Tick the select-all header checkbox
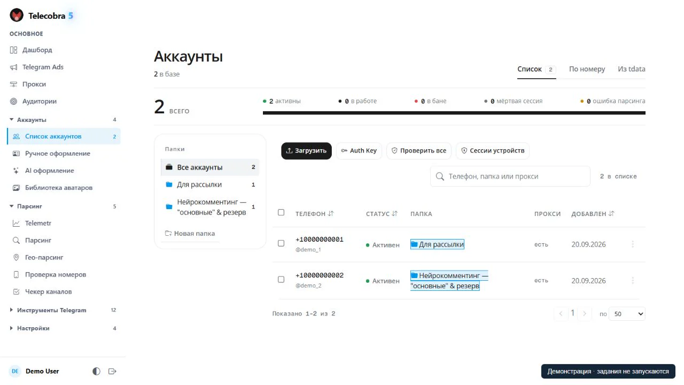 (x=281, y=212)
